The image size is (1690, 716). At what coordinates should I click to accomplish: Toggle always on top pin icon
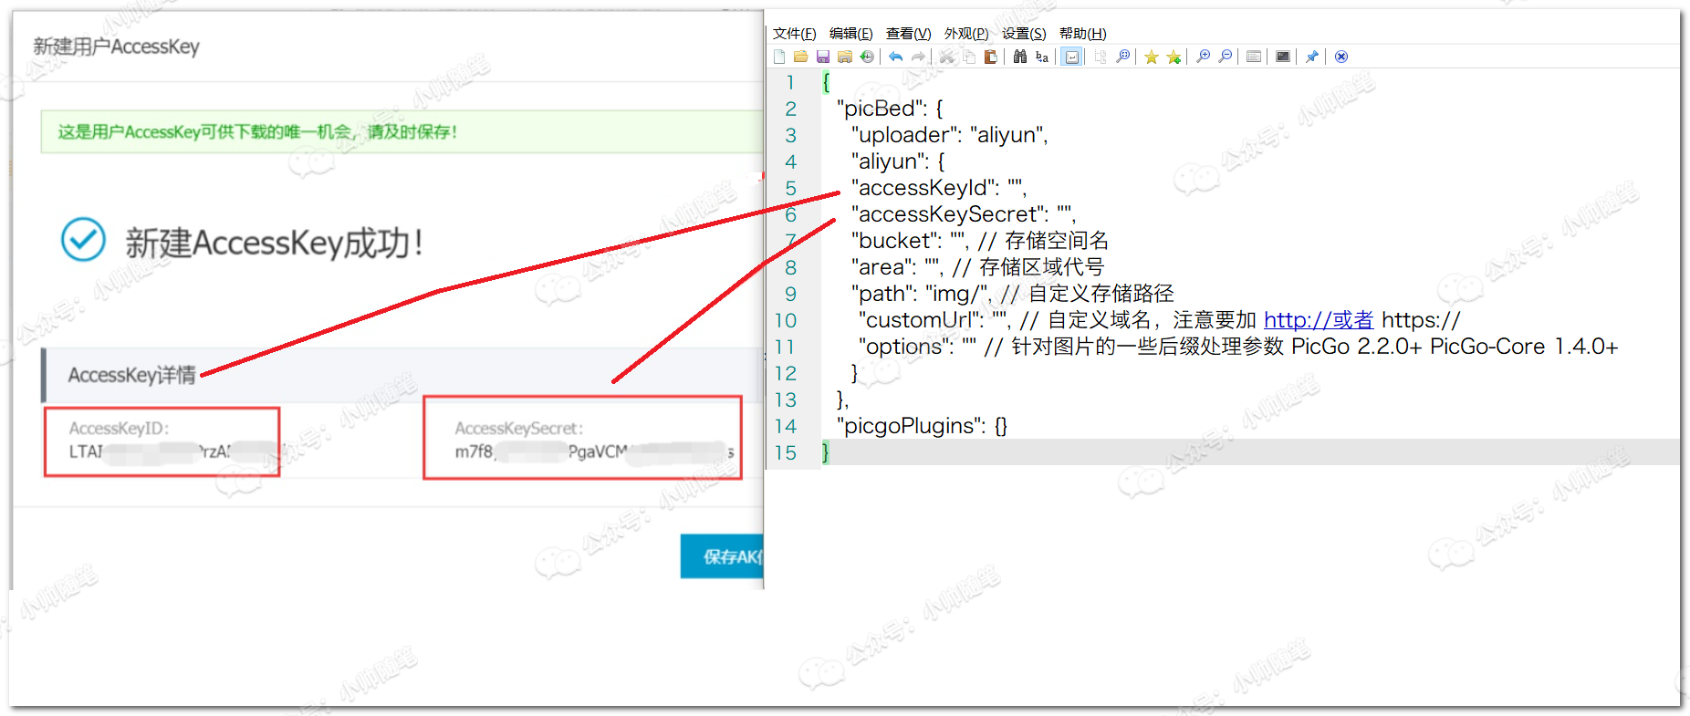1312,57
